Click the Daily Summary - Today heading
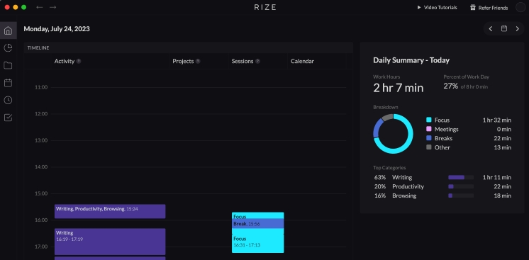Screen dimensions: 529x260 [411, 60]
